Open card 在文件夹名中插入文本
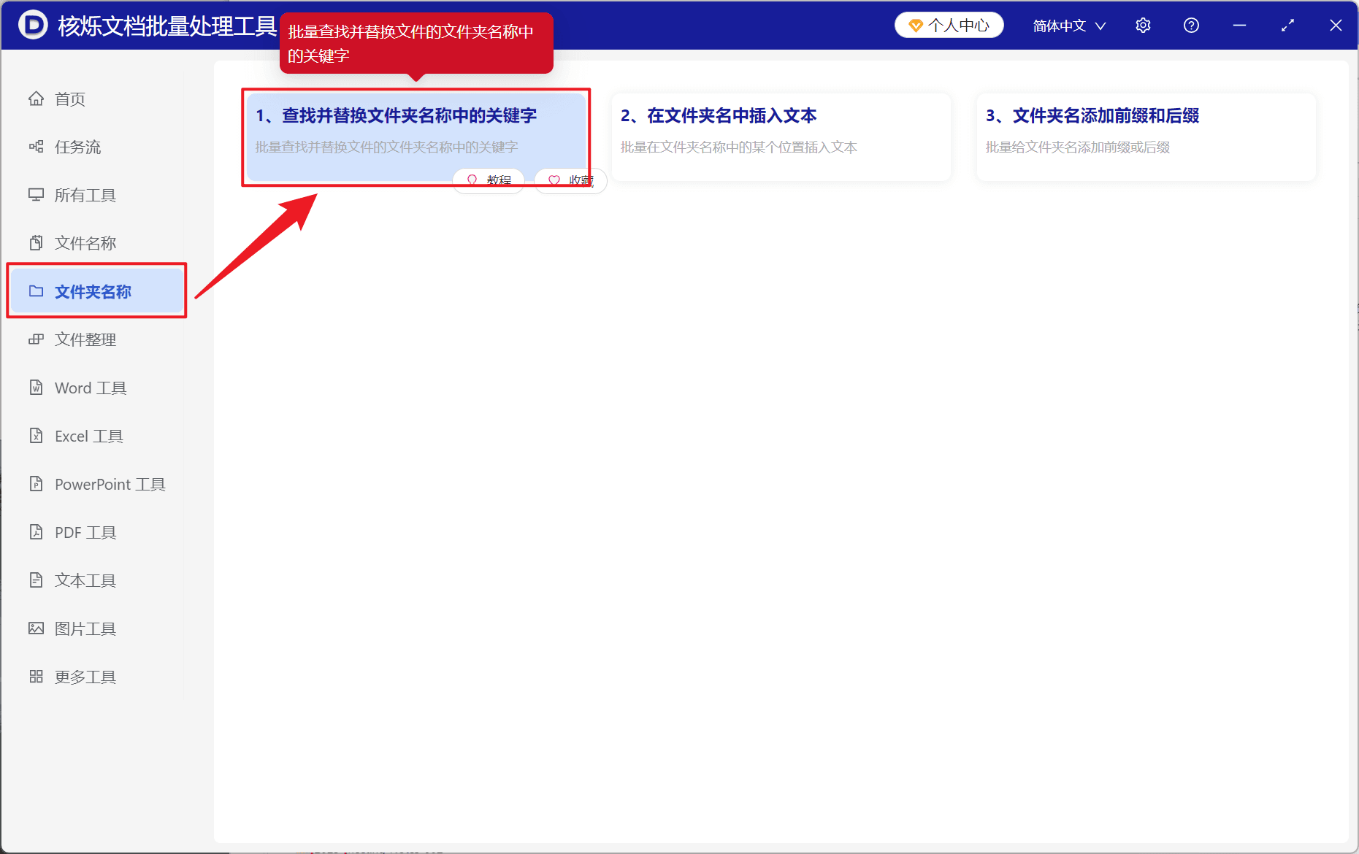 (781, 136)
